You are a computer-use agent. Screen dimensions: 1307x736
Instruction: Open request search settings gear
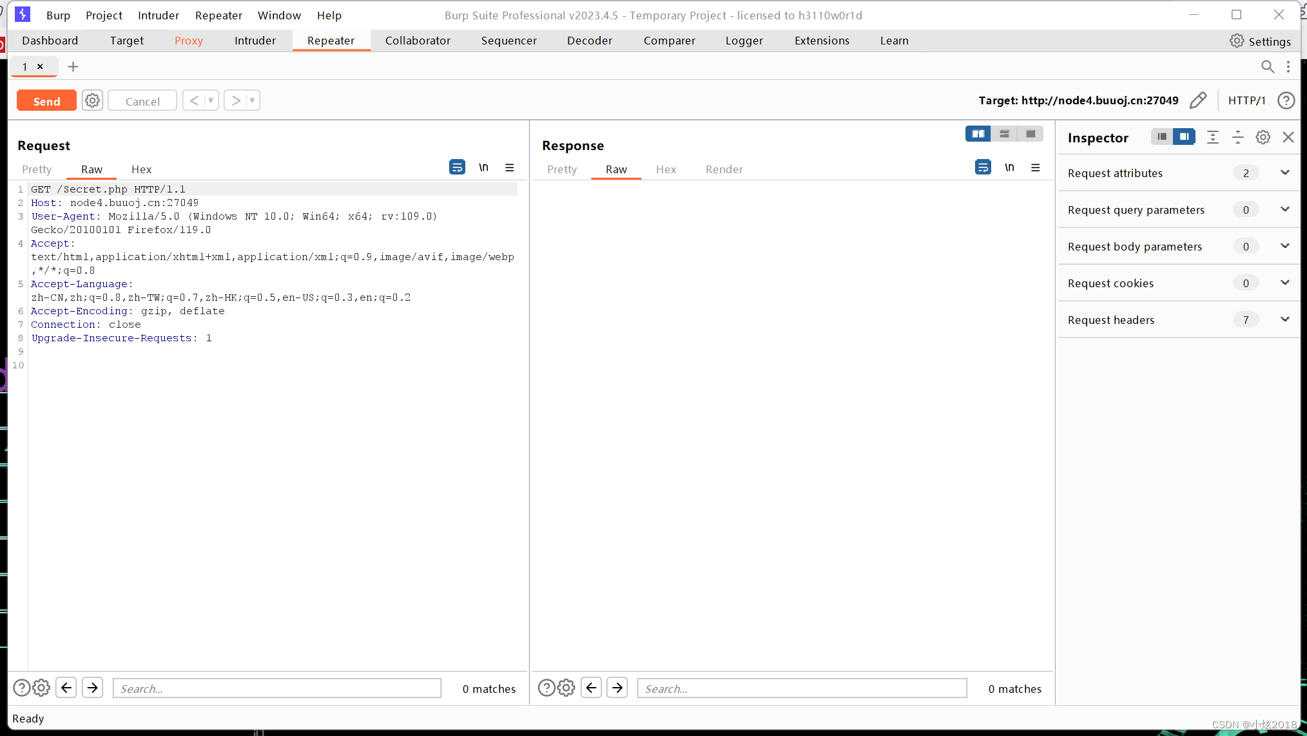pyautogui.click(x=41, y=688)
